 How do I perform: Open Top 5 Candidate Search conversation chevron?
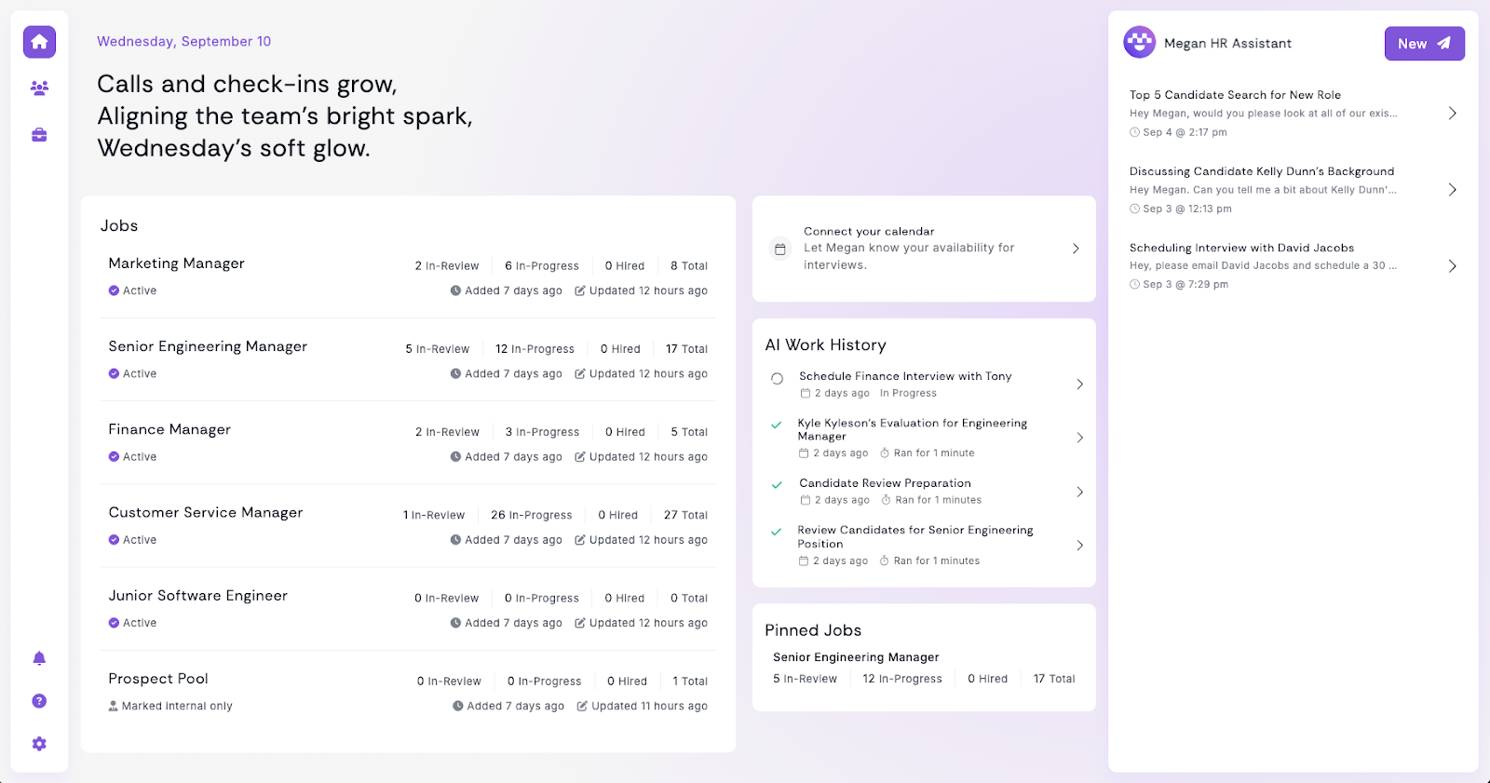1452,114
